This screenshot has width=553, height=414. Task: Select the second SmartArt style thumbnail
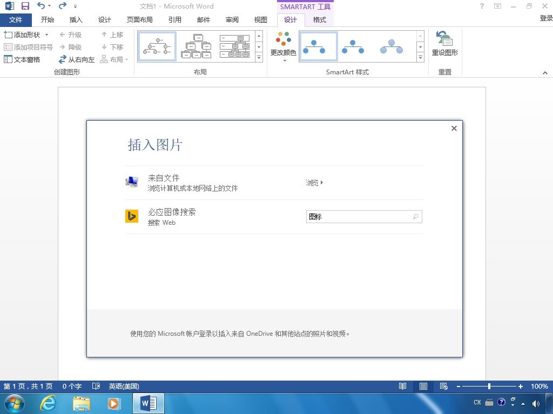pyautogui.click(x=353, y=46)
